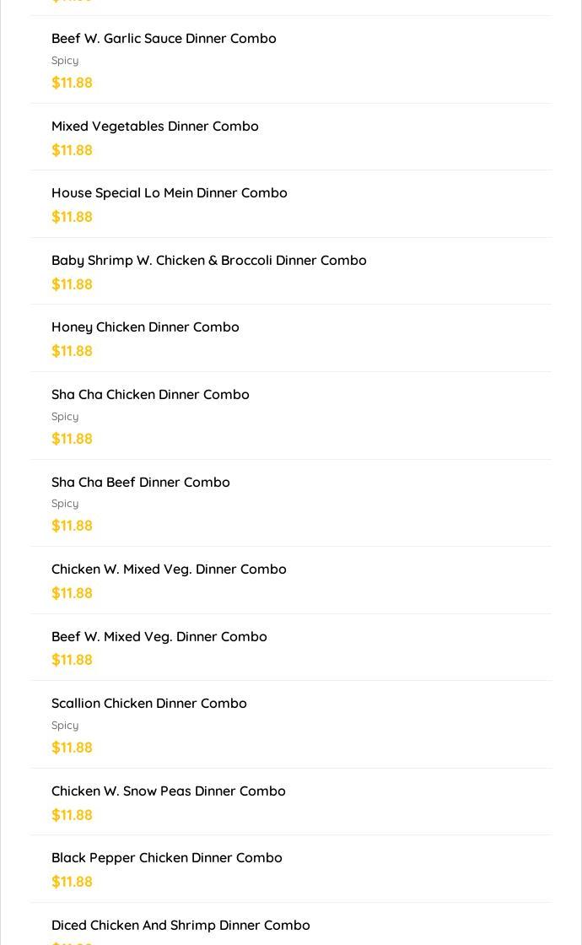Click Spicy label under Beef W. Garlic Sauce
Image resolution: width=582 pixels, height=945 pixels.
pos(65,60)
